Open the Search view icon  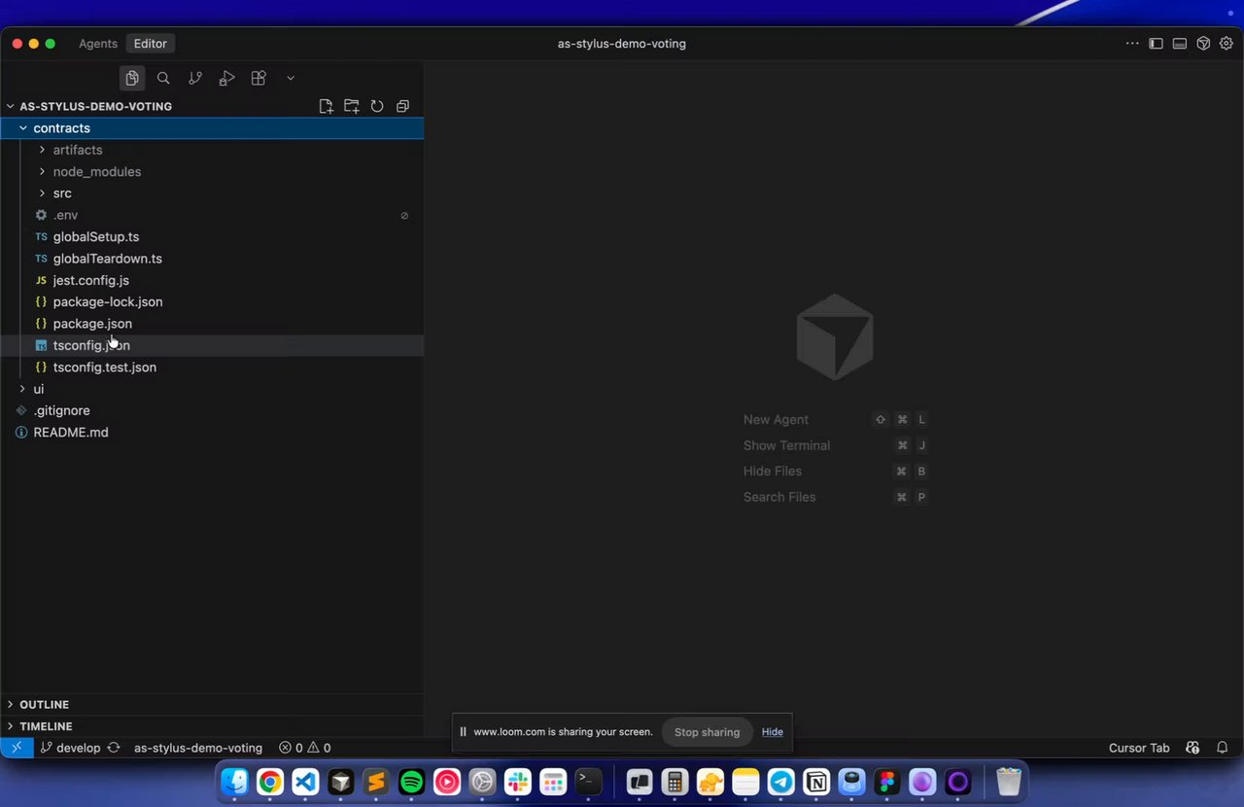[163, 78]
